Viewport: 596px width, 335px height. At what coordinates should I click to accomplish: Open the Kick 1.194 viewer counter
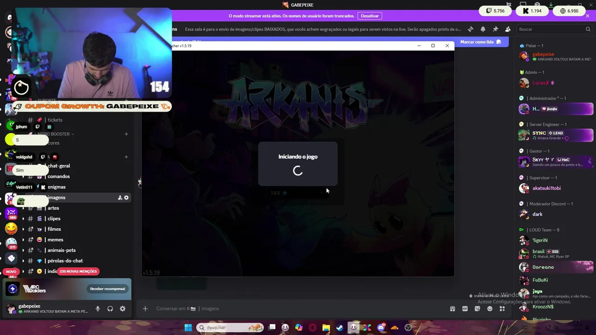[x=532, y=11]
